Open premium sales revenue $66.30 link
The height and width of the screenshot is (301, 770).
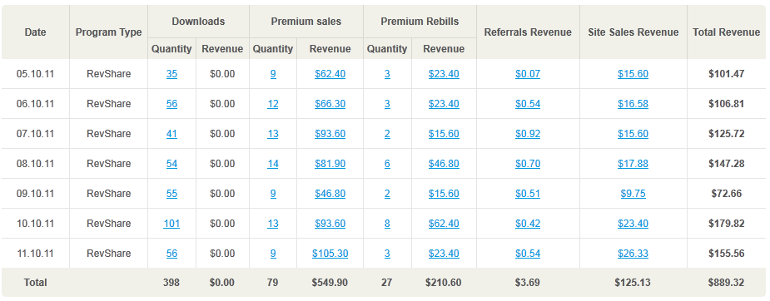coord(330,104)
